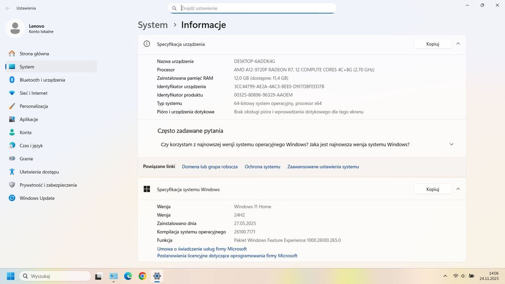The image size is (505, 284).
Task: Select product ID 00325-80896-96329-AAOEM
Action: click(x=263, y=95)
